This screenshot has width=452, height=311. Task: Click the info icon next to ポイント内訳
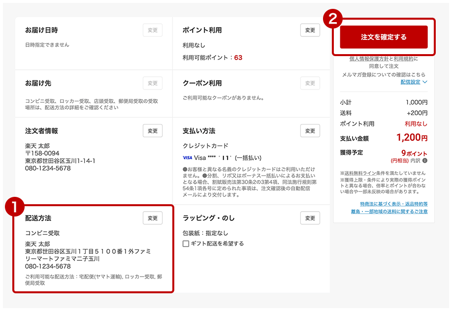(425, 160)
